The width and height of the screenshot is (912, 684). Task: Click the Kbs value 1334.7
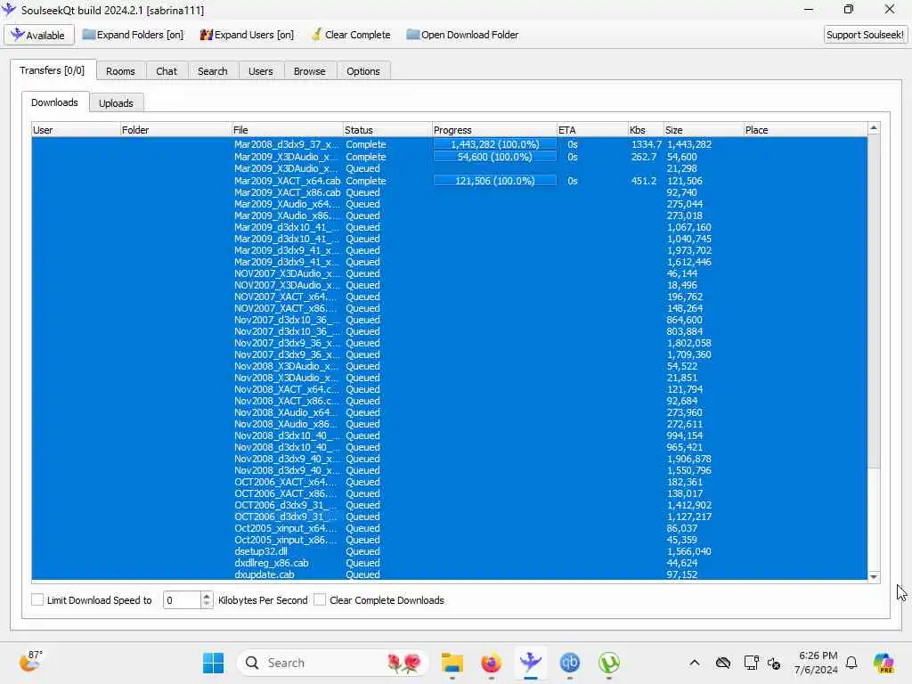click(x=647, y=144)
